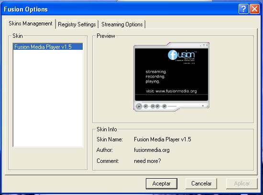Click the Cancelar button
This screenshot has height=195, width=263.
[201, 184]
